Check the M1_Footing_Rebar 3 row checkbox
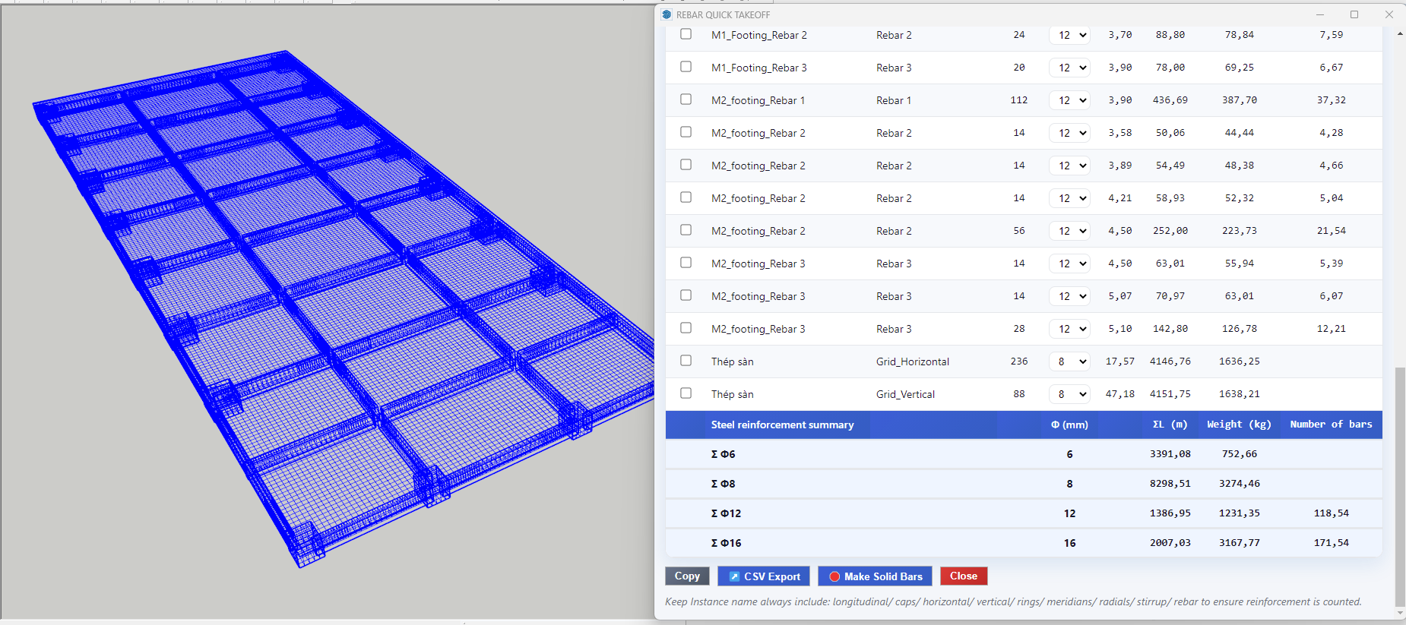 pyautogui.click(x=686, y=67)
